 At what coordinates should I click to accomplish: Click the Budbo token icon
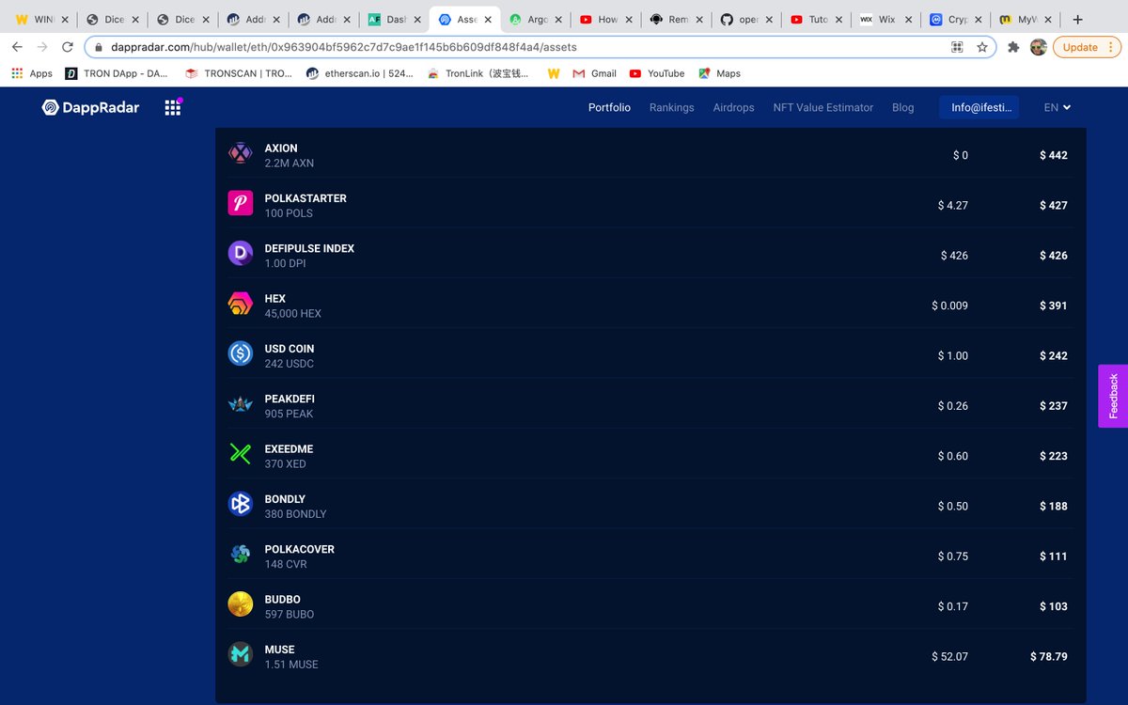click(241, 604)
